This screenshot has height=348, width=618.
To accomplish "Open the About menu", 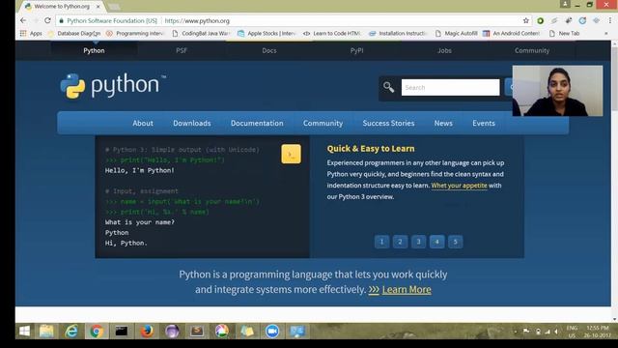I will [x=143, y=123].
